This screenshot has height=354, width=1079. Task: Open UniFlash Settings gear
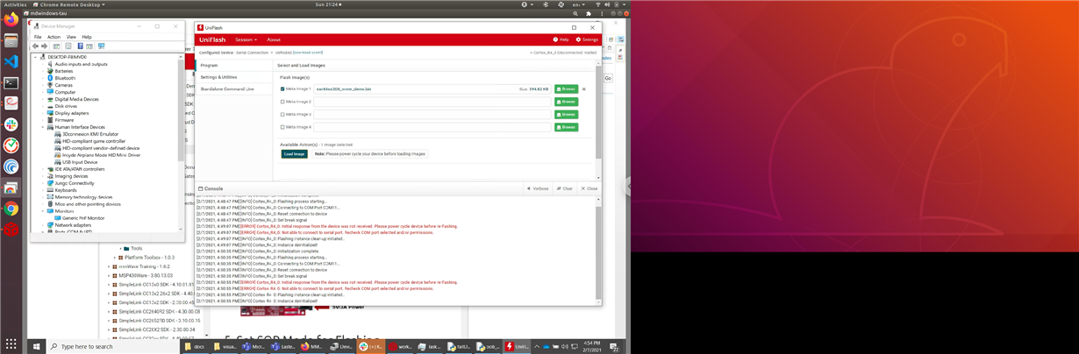click(x=587, y=39)
